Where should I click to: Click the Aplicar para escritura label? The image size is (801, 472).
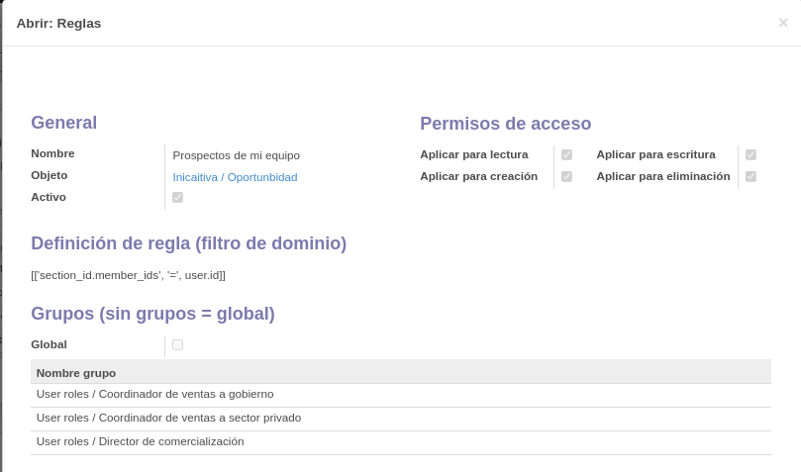(655, 154)
